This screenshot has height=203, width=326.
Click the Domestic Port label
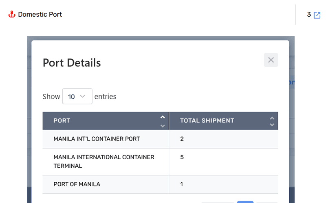(x=40, y=15)
